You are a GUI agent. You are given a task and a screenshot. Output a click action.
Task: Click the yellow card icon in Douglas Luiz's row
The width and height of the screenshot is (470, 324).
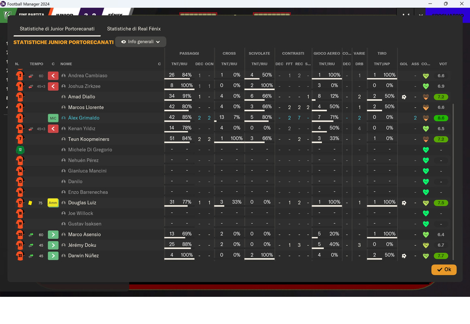(x=30, y=203)
